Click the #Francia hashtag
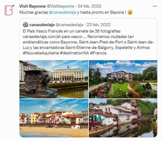The image size is (163, 141). [98, 53]
